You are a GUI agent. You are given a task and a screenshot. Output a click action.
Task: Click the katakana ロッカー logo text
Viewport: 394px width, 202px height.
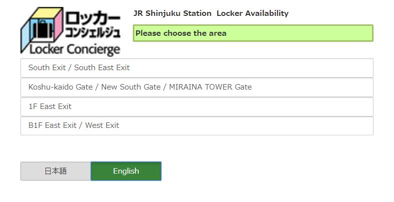point(93,18)
